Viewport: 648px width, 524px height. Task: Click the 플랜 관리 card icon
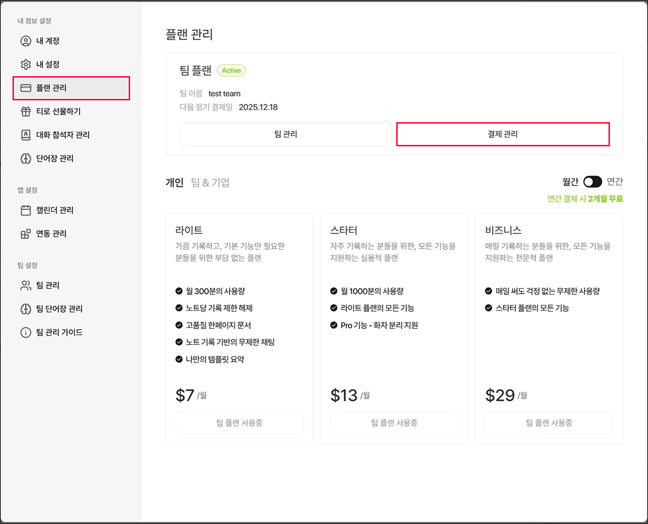26,88
